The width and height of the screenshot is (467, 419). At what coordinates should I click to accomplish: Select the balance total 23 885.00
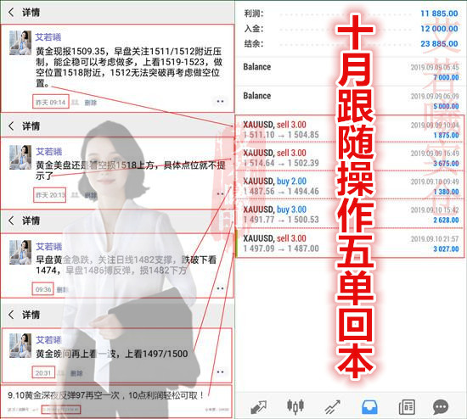click(439, 44)
